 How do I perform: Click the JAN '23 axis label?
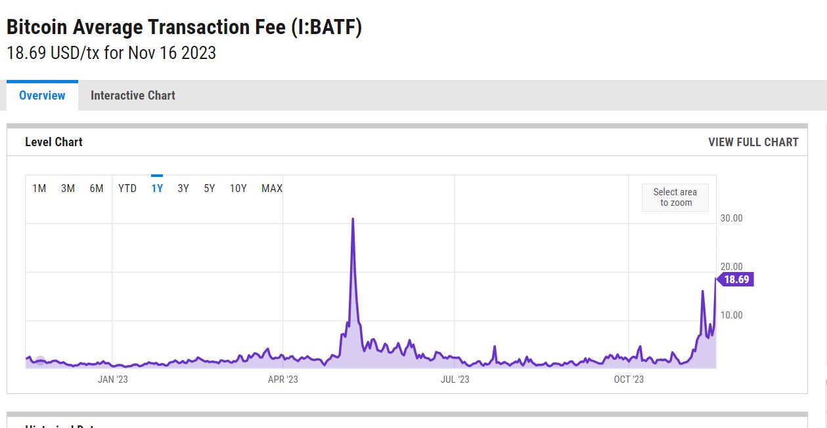(112, 379)
